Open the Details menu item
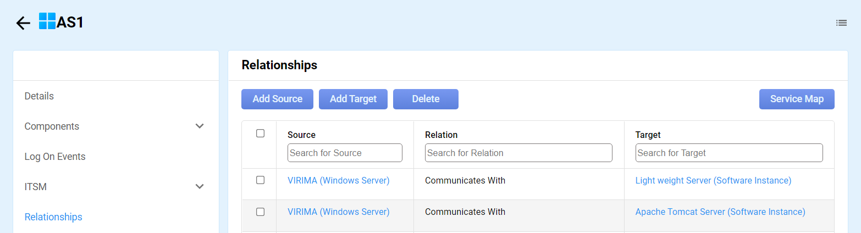This screenshot has height=233, width=861. [x=39, y=96]
